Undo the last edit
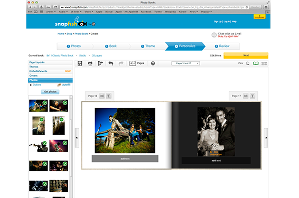This screenshot has width=299, height=198. coord(111,63)
